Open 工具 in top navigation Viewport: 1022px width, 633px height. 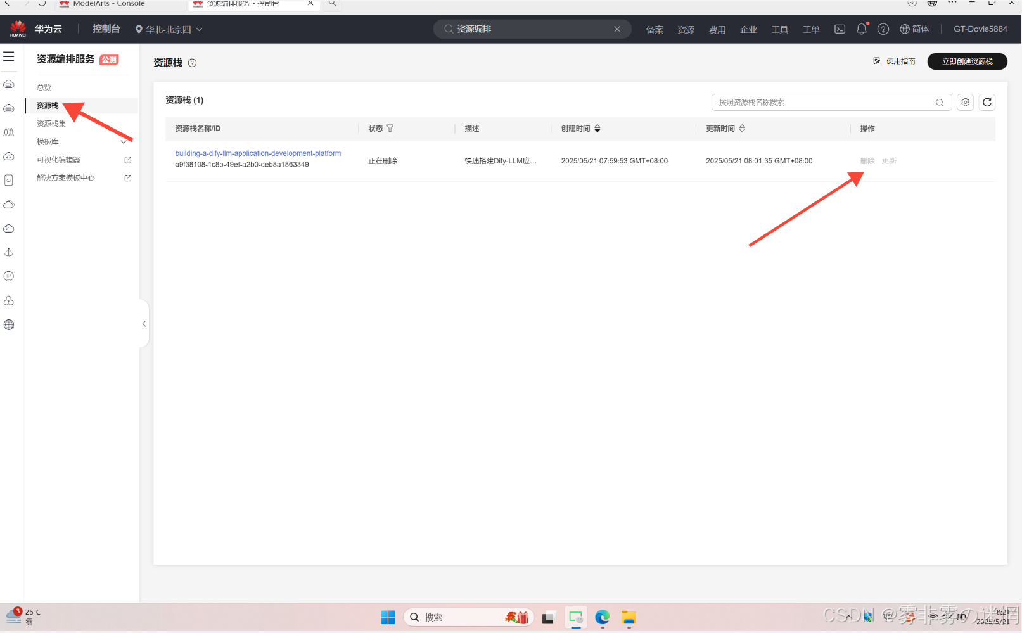pyautogui.click(x=780, y=30)
